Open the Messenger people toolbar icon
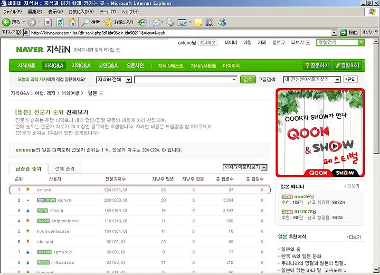This screenshot has height=275, width=380. (x=222, y=22)
